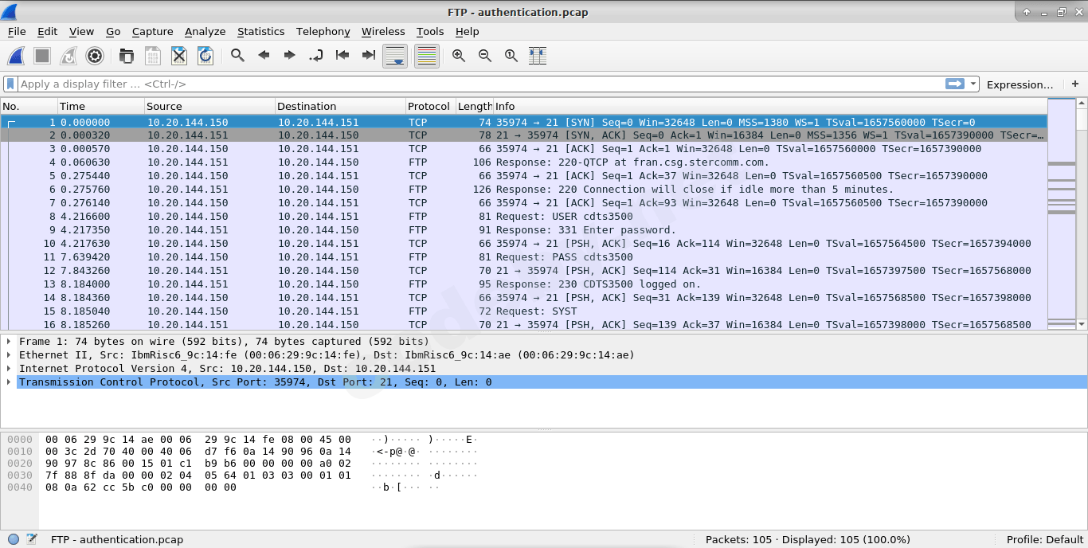
Task: Start a new capture with the shark fin icon
Action: point(17,56)
